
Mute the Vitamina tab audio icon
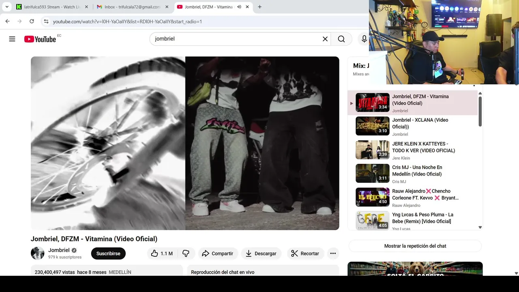pos(239,7)
